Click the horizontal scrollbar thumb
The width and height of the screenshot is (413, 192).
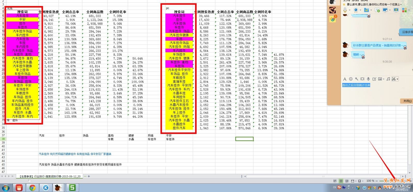pyautogui.click(x=323, y=177)
